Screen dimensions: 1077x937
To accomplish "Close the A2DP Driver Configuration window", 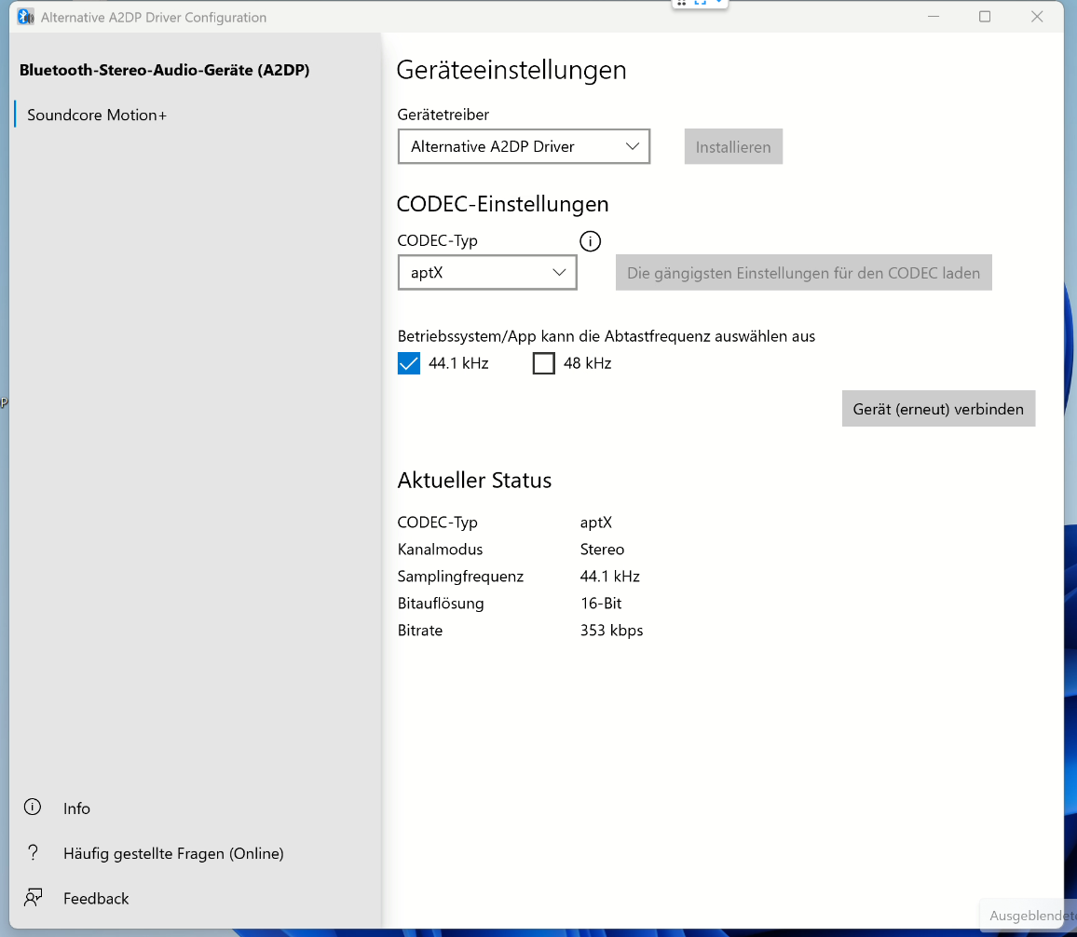I will click(x=1037, y=17).
